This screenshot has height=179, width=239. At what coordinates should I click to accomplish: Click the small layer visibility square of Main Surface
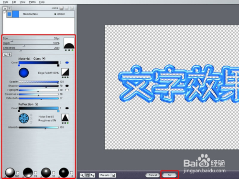(x=9, y=14)
